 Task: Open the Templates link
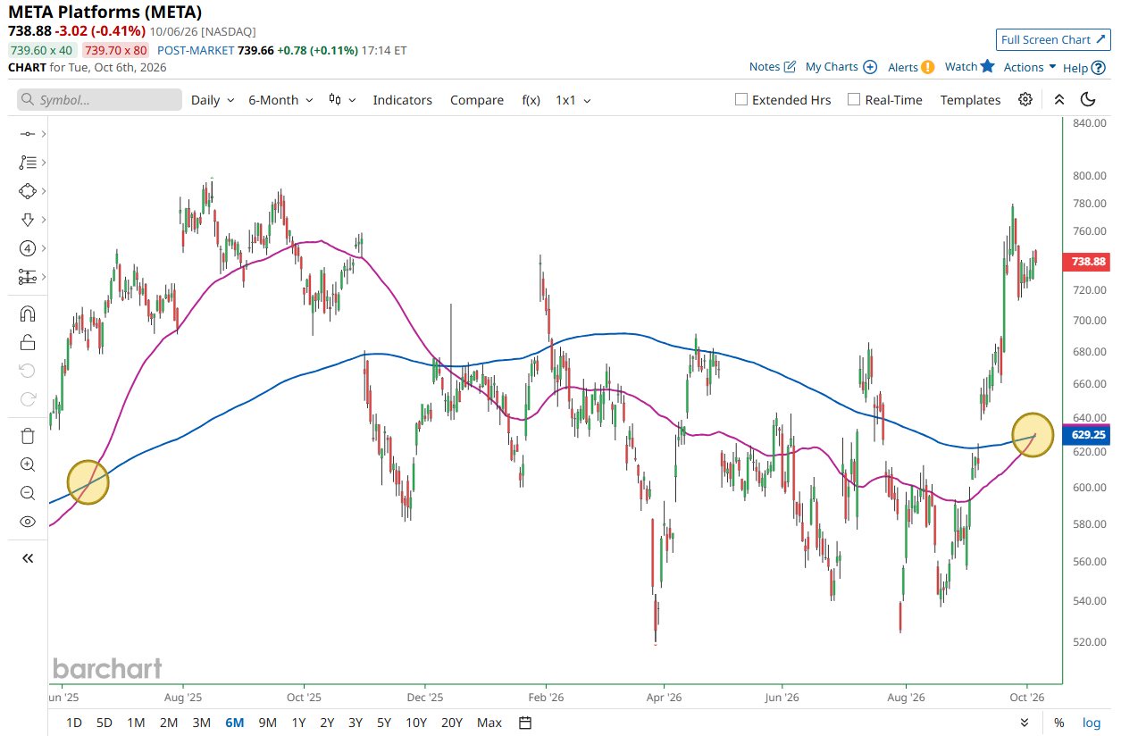pos(970,100)
